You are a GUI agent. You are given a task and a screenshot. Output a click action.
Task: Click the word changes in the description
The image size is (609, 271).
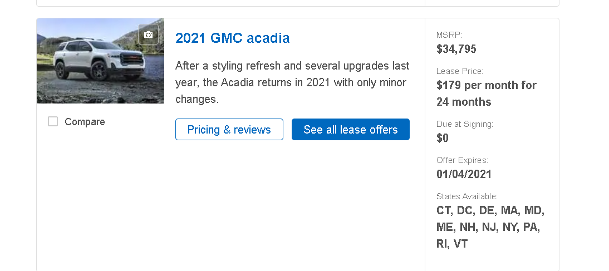[197, 99]
